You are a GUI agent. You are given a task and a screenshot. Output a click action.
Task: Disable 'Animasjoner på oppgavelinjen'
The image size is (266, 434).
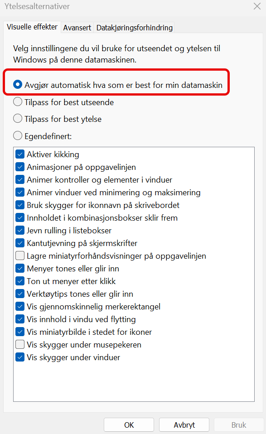[20, 167]
